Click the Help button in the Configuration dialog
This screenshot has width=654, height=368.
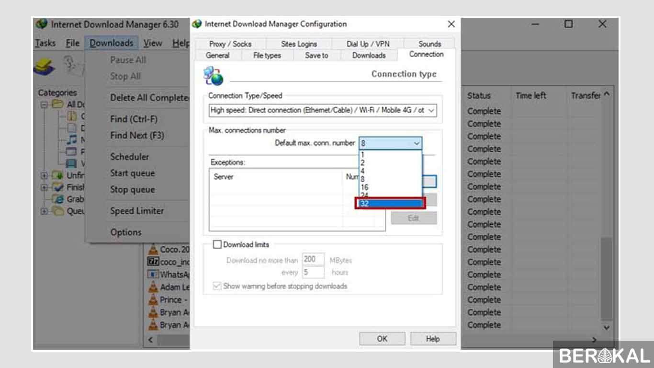[433, 339]
